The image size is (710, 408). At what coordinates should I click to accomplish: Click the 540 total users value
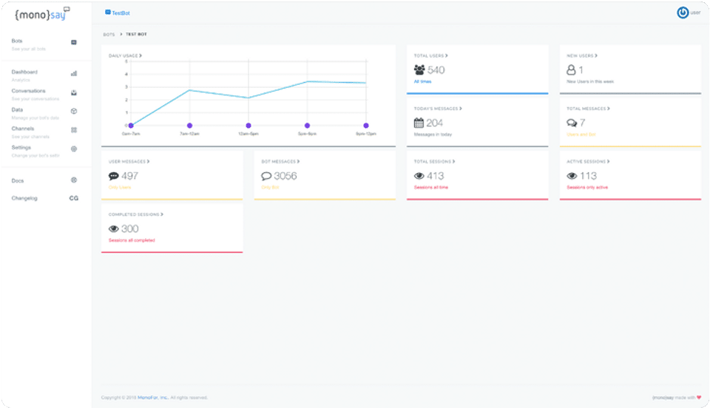pos(436,70)
